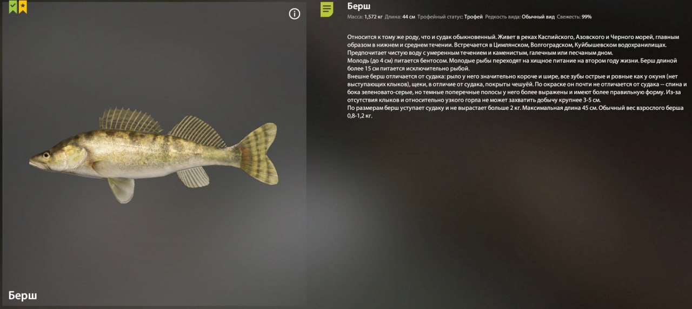Viewport: 692px width, 309px height.
Task: Click the fish's second dorsal fin
Action: tap(196, 131)
